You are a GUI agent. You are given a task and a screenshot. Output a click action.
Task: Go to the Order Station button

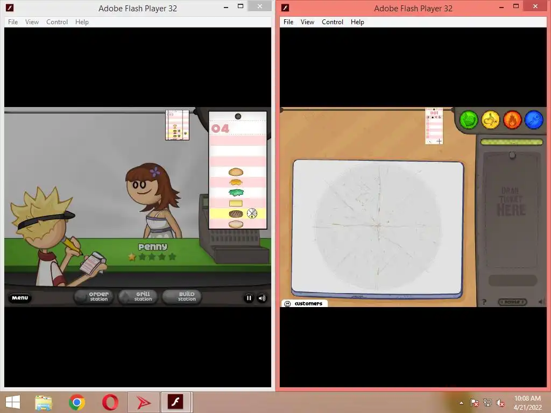[94, 297]
